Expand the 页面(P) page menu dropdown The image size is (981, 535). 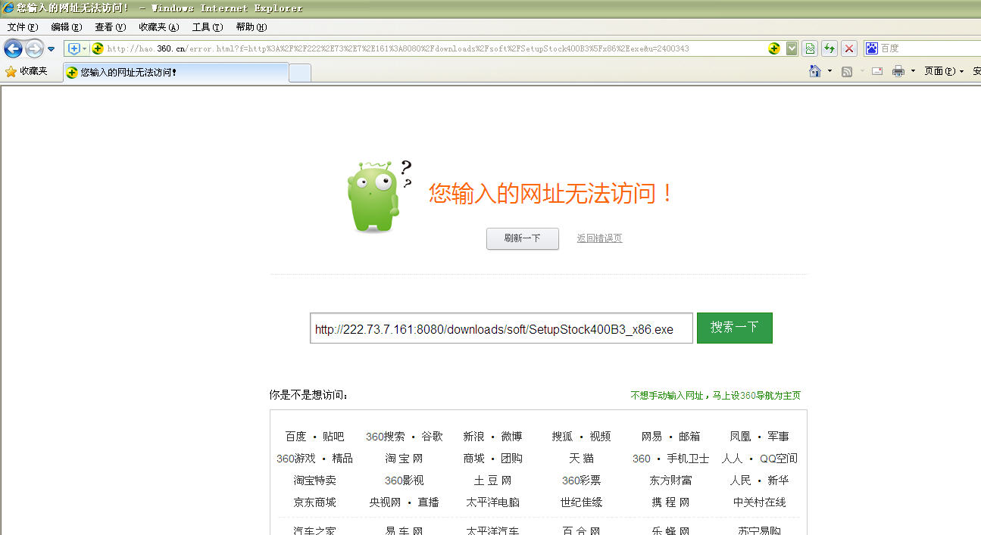pos(944,71)
